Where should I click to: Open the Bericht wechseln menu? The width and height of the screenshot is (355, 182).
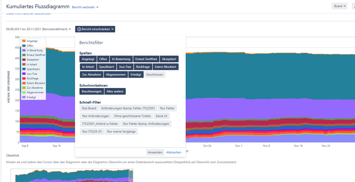tap(85, 7)
